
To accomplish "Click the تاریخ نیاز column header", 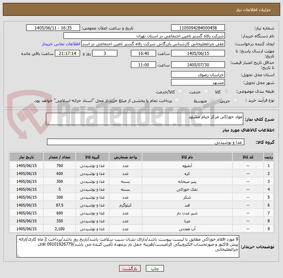I will point(26,157).
